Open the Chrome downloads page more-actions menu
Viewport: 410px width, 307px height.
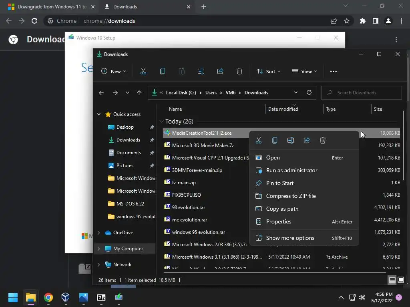coord(396,40)
